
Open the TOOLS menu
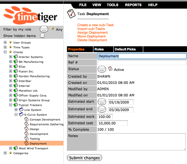point(112,5)
